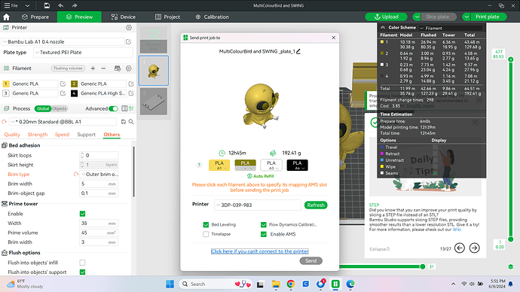Click the Send button
This screenshot has height=292, width=520.
coord(310,261)
